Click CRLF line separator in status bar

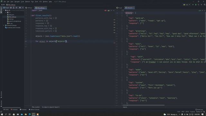[183, 112]
